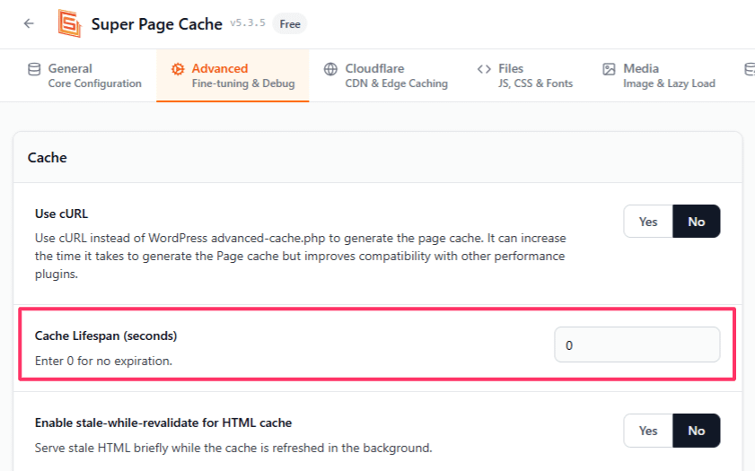
Task: Click the 'Serve stale HTML briefly' description
Action: [233, 448]
